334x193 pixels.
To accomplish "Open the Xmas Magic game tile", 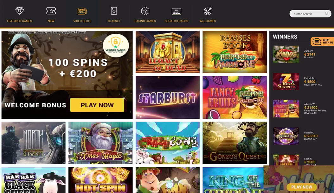I will (x=100, y=143).
